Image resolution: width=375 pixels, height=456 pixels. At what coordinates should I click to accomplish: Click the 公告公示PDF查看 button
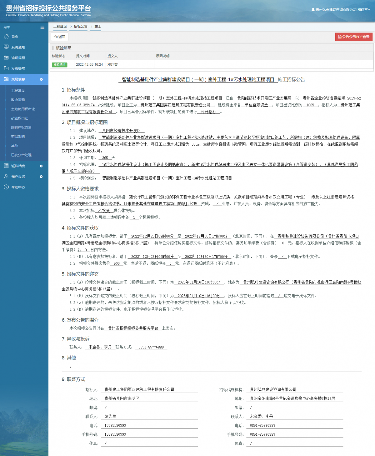pos(354,37)
